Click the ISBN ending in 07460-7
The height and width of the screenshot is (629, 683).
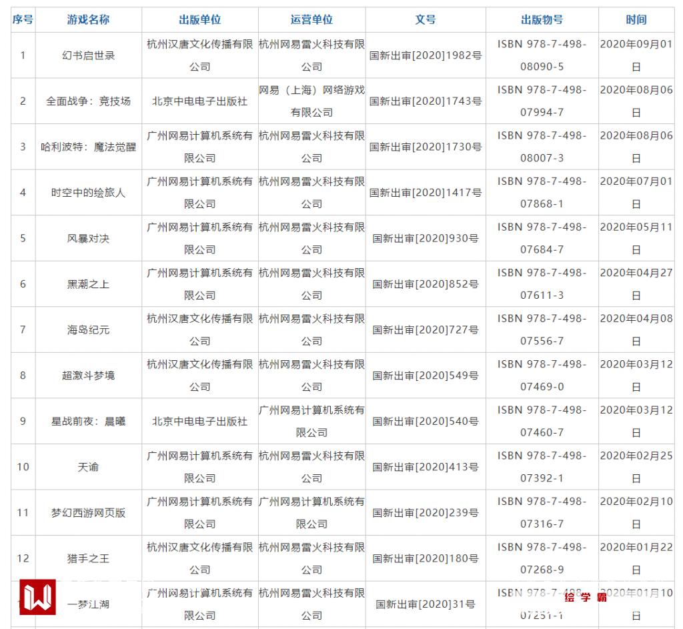(542, 421)
